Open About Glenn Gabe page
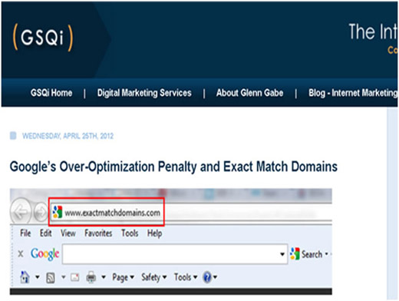399x301 pixels. click(249, 93)
